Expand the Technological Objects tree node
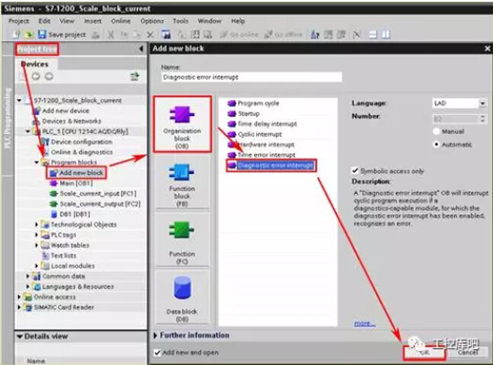This screenshot has width=493, height=365. click(37, 224)
